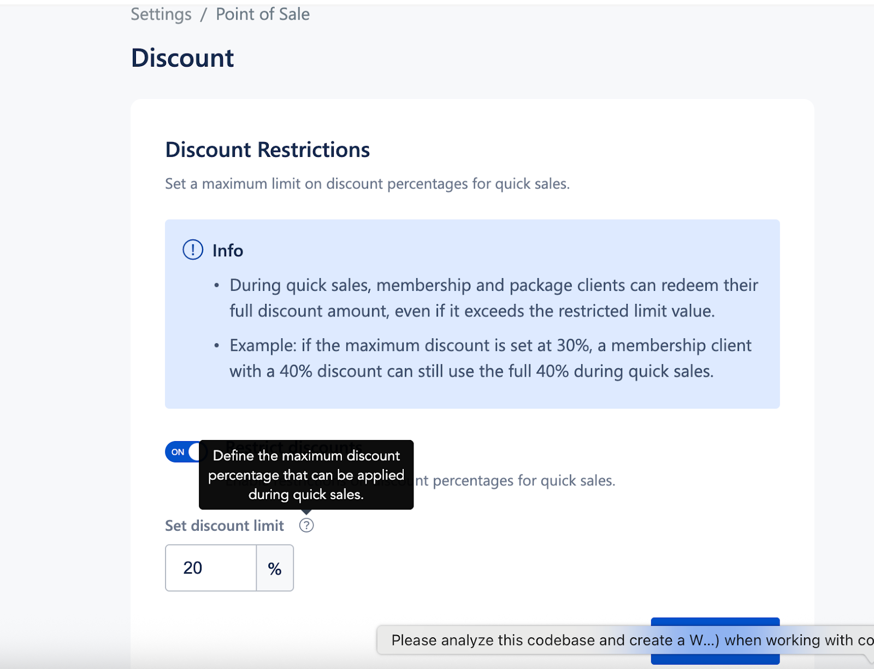
Task: Click the ON label inside the switch
Action: (x=178, y=452)
